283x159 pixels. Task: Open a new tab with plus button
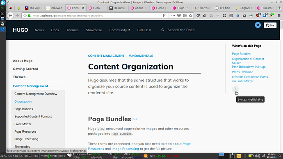pos(280,8)
